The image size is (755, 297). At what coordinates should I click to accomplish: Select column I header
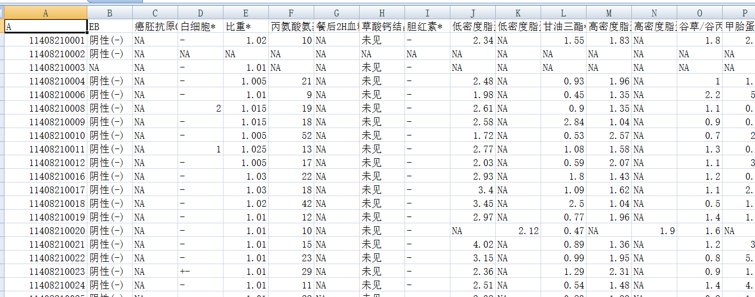pyautogui.click(x=427, y=13)
